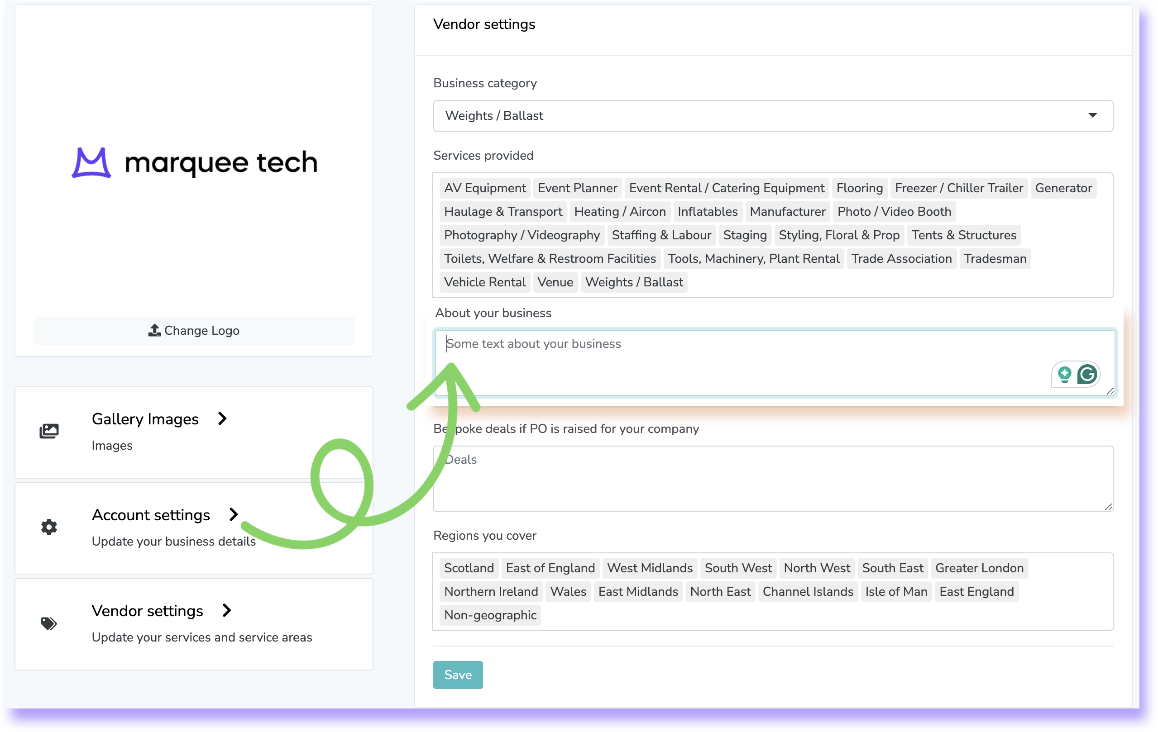The image size is (1158, 732).
Task: Focus the About your business textarea
Action: click(775, 363)
